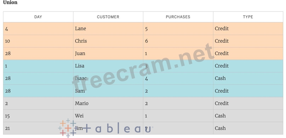
Task: Click the DAY column header
Action: click(38, 17)
